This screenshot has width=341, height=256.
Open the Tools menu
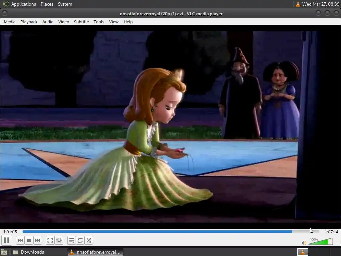coord(99,22)
